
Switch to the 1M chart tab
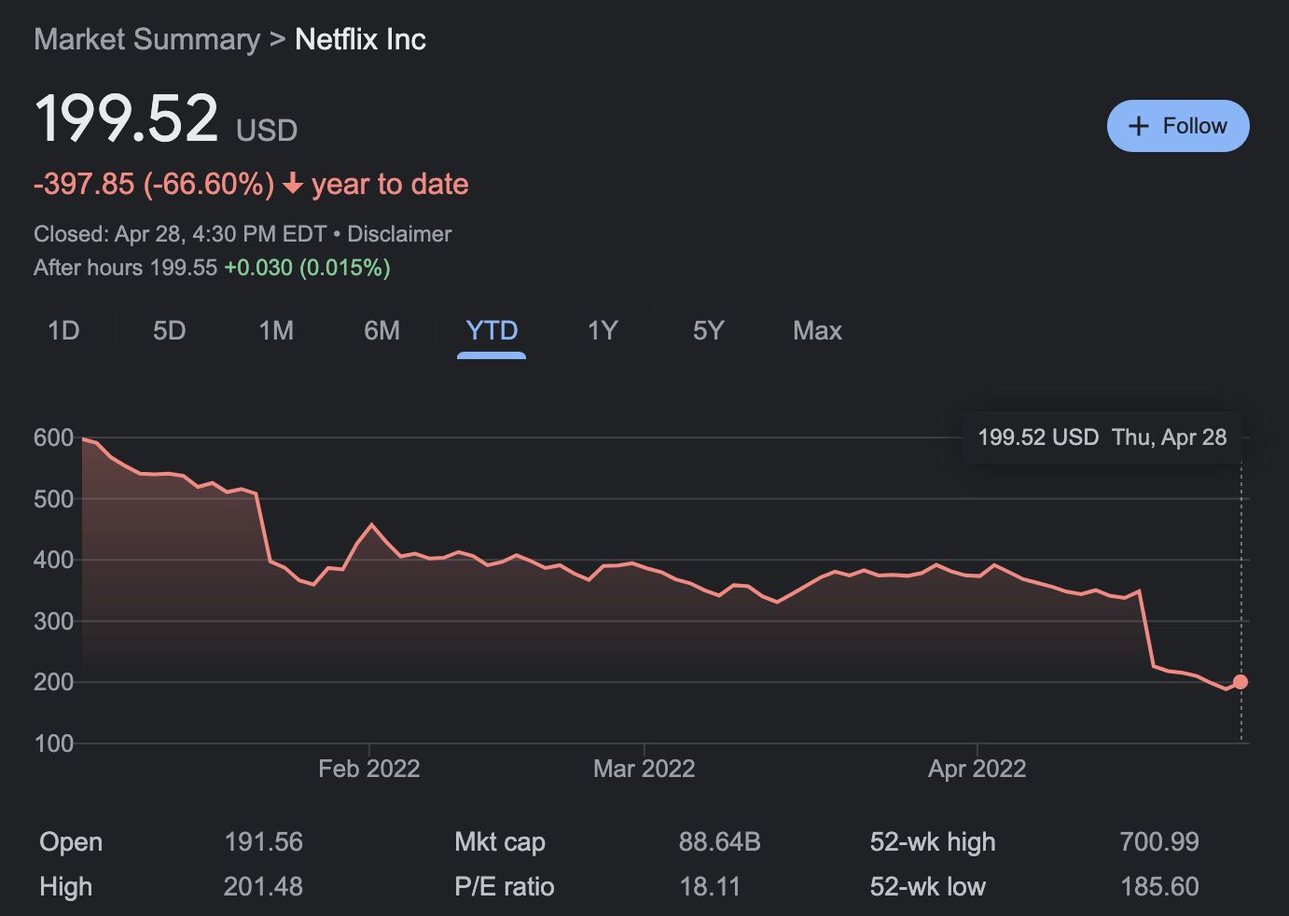tap(276, 331)
